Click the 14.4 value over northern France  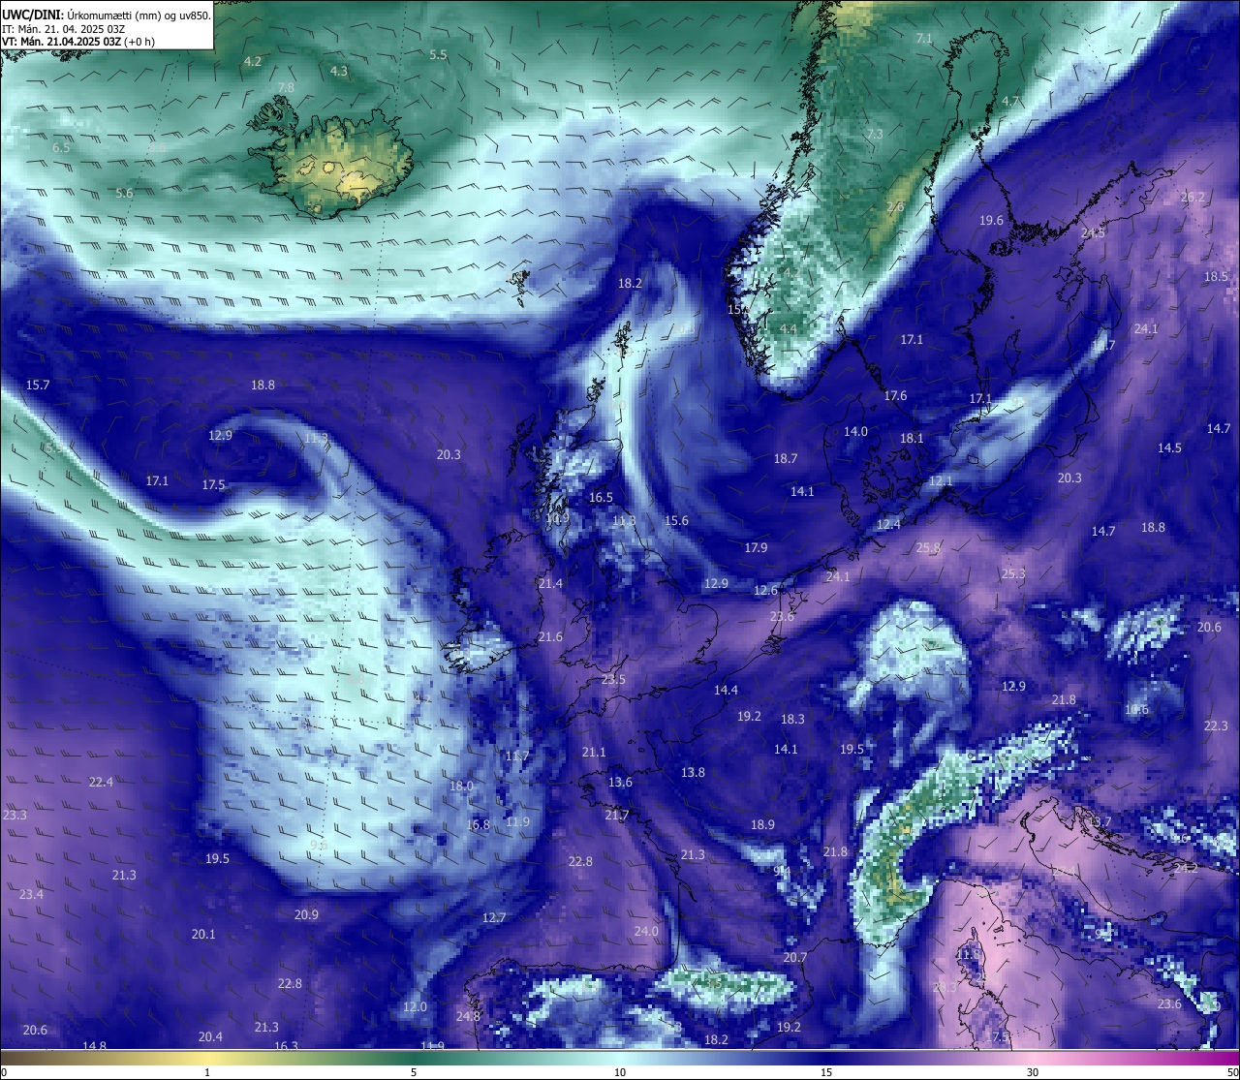[726, 691]
